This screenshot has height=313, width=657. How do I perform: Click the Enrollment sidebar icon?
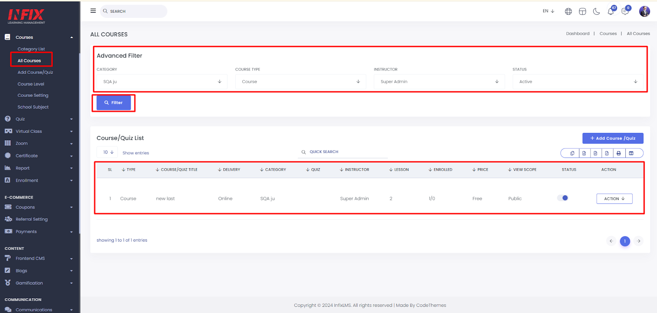[7, 180]
